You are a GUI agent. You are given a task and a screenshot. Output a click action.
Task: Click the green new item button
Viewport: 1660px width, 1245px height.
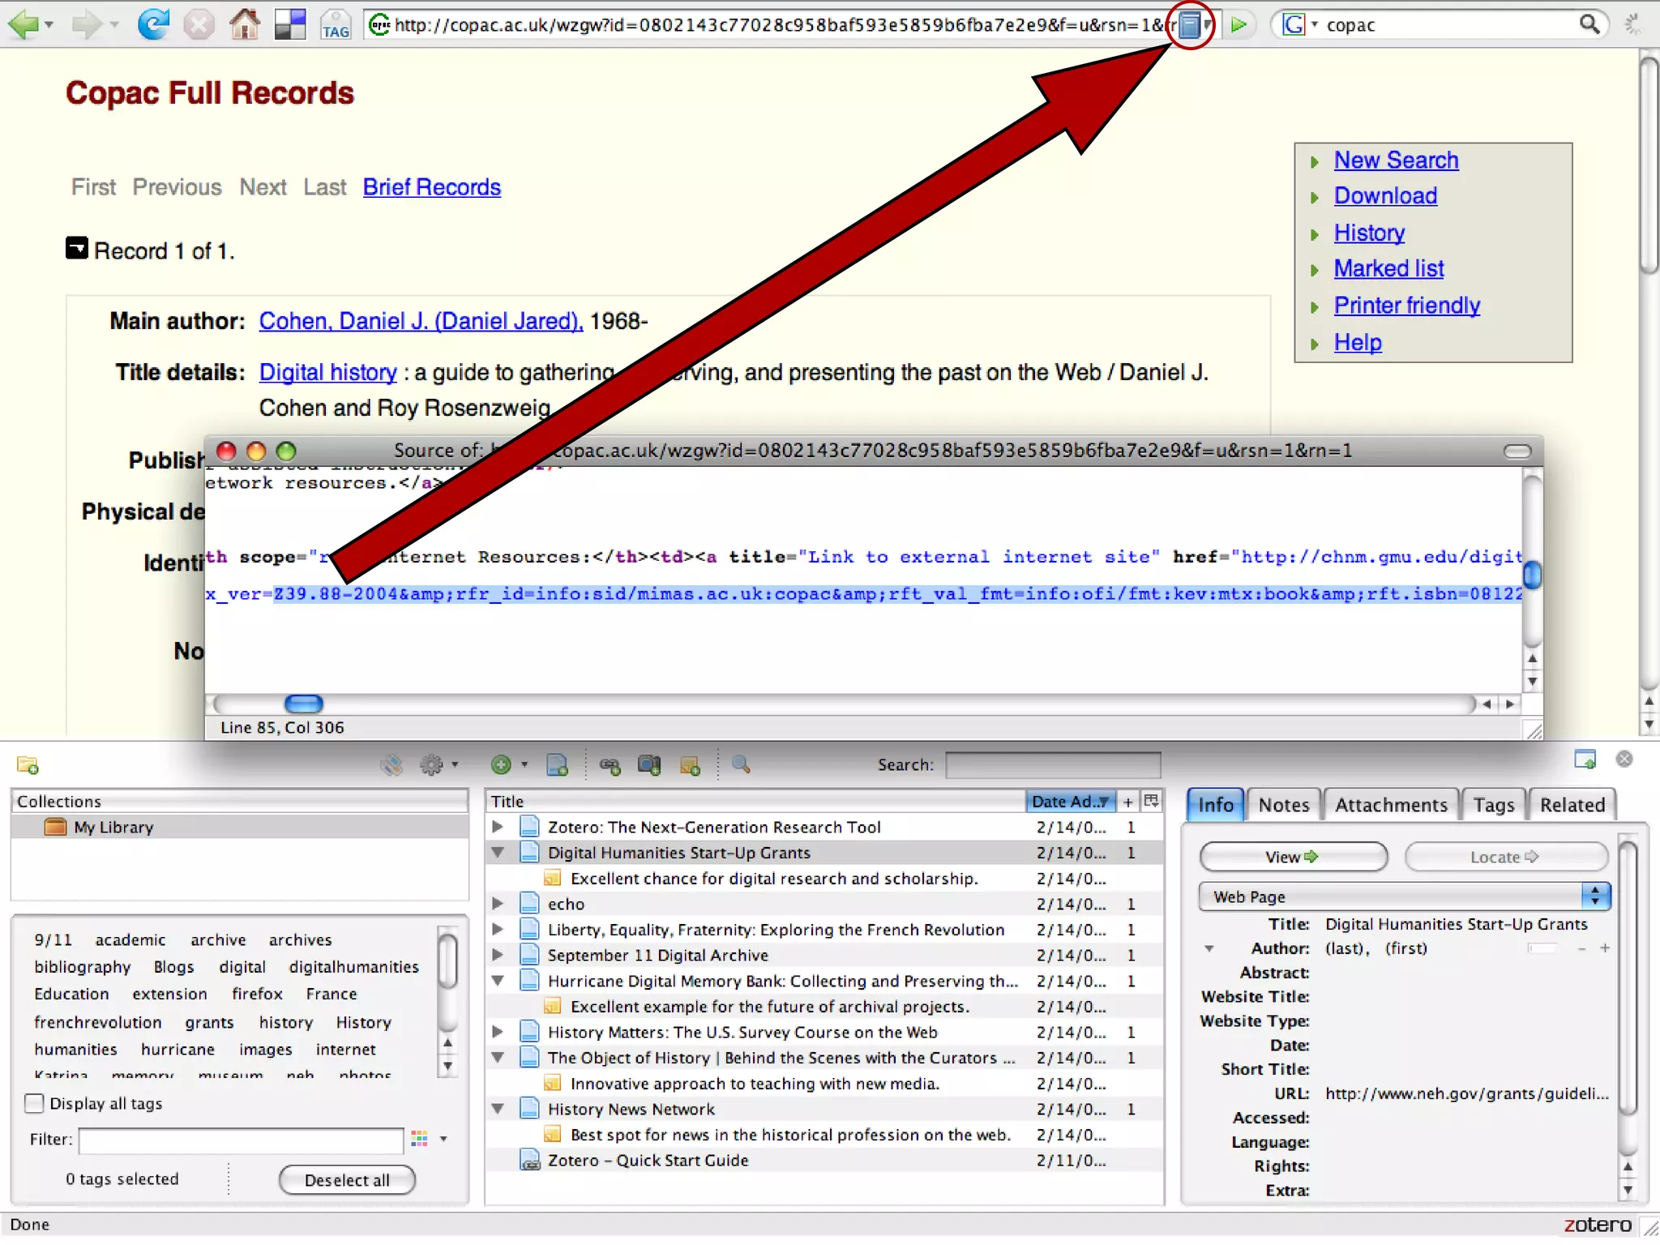(501, 764)
